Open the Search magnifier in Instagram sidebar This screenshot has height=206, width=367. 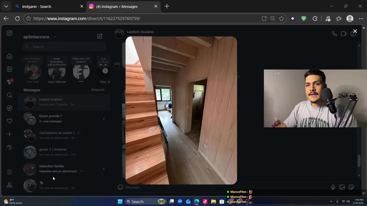click(9, 95)
